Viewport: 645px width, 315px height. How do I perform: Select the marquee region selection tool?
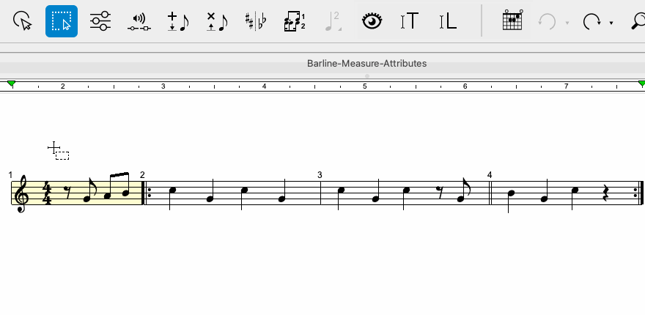(62, 21)
